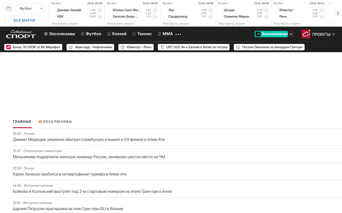Open Мельникова gymnastics news headline

click(x=89, y=157)
